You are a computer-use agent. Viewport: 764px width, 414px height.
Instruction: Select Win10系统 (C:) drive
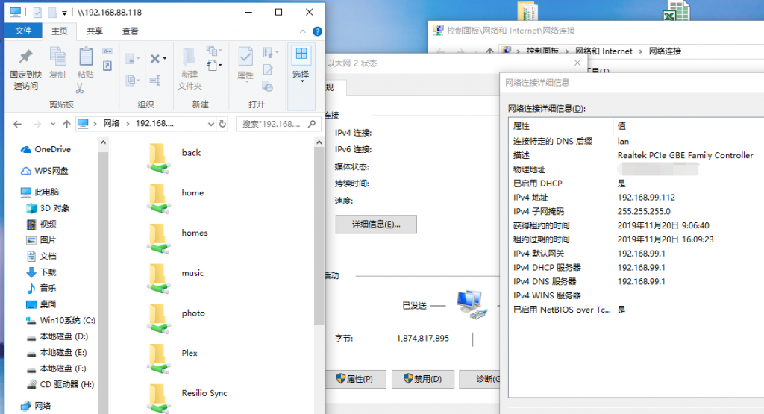(60, 321)
